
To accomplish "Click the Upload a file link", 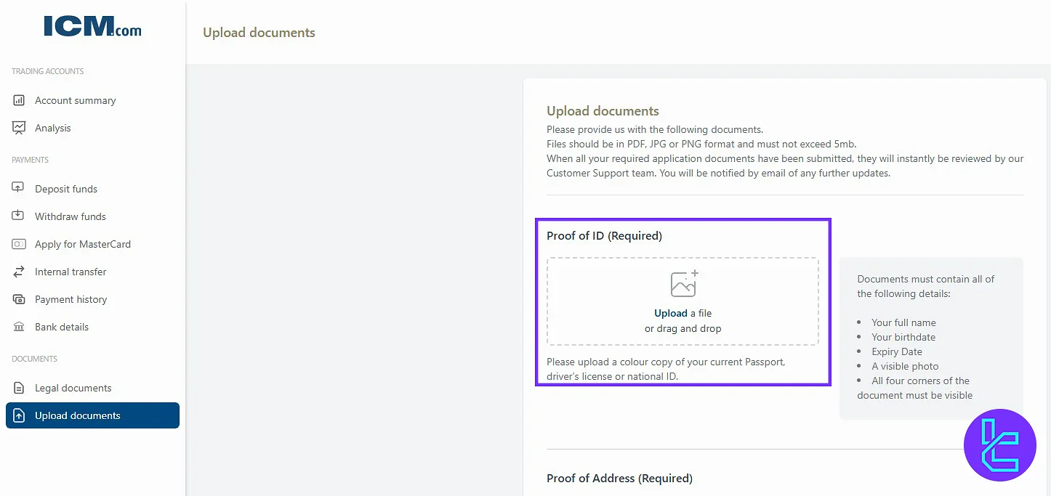I will pos(671,313).
